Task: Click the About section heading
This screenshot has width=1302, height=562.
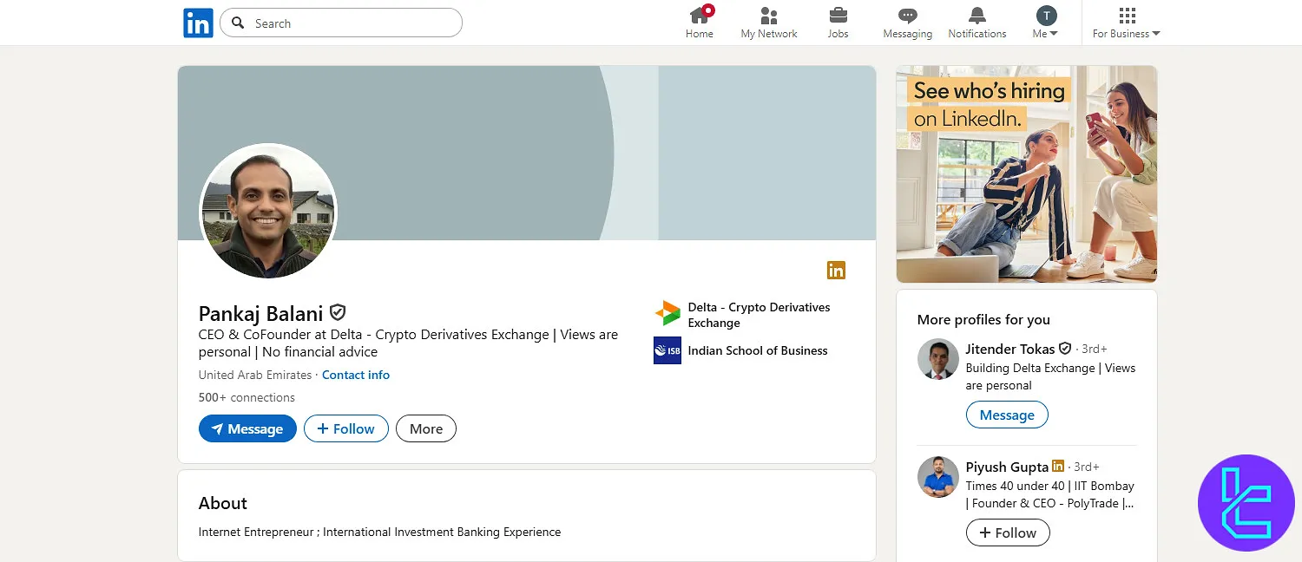Action: click(223, 503)
